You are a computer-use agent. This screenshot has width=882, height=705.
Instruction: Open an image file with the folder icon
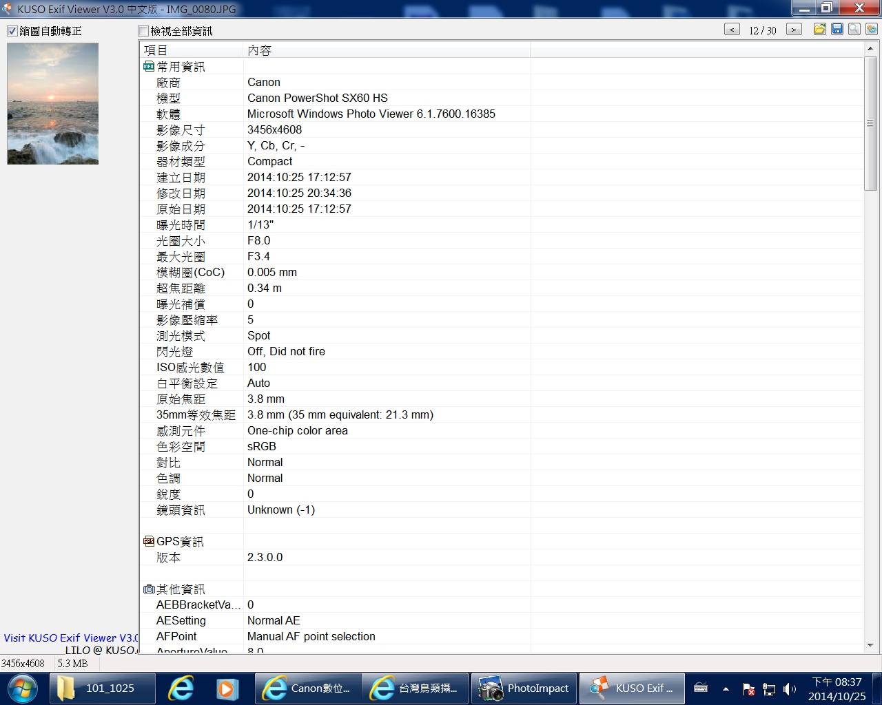point(820,29)
